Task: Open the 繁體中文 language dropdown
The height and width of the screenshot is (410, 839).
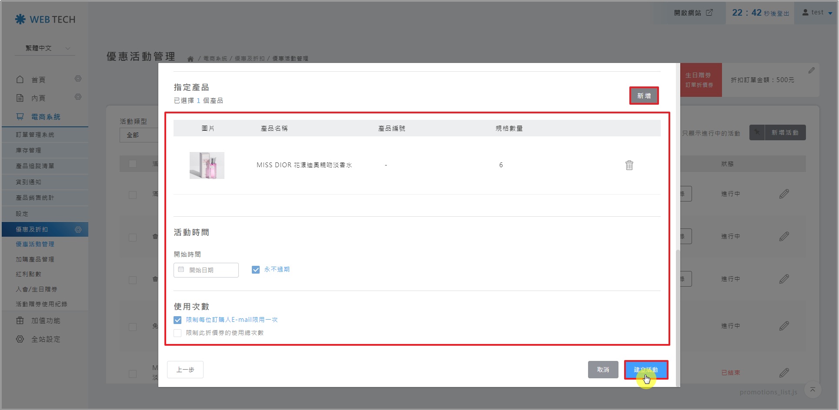Action: pyautogui.click(x=45, y=48)
